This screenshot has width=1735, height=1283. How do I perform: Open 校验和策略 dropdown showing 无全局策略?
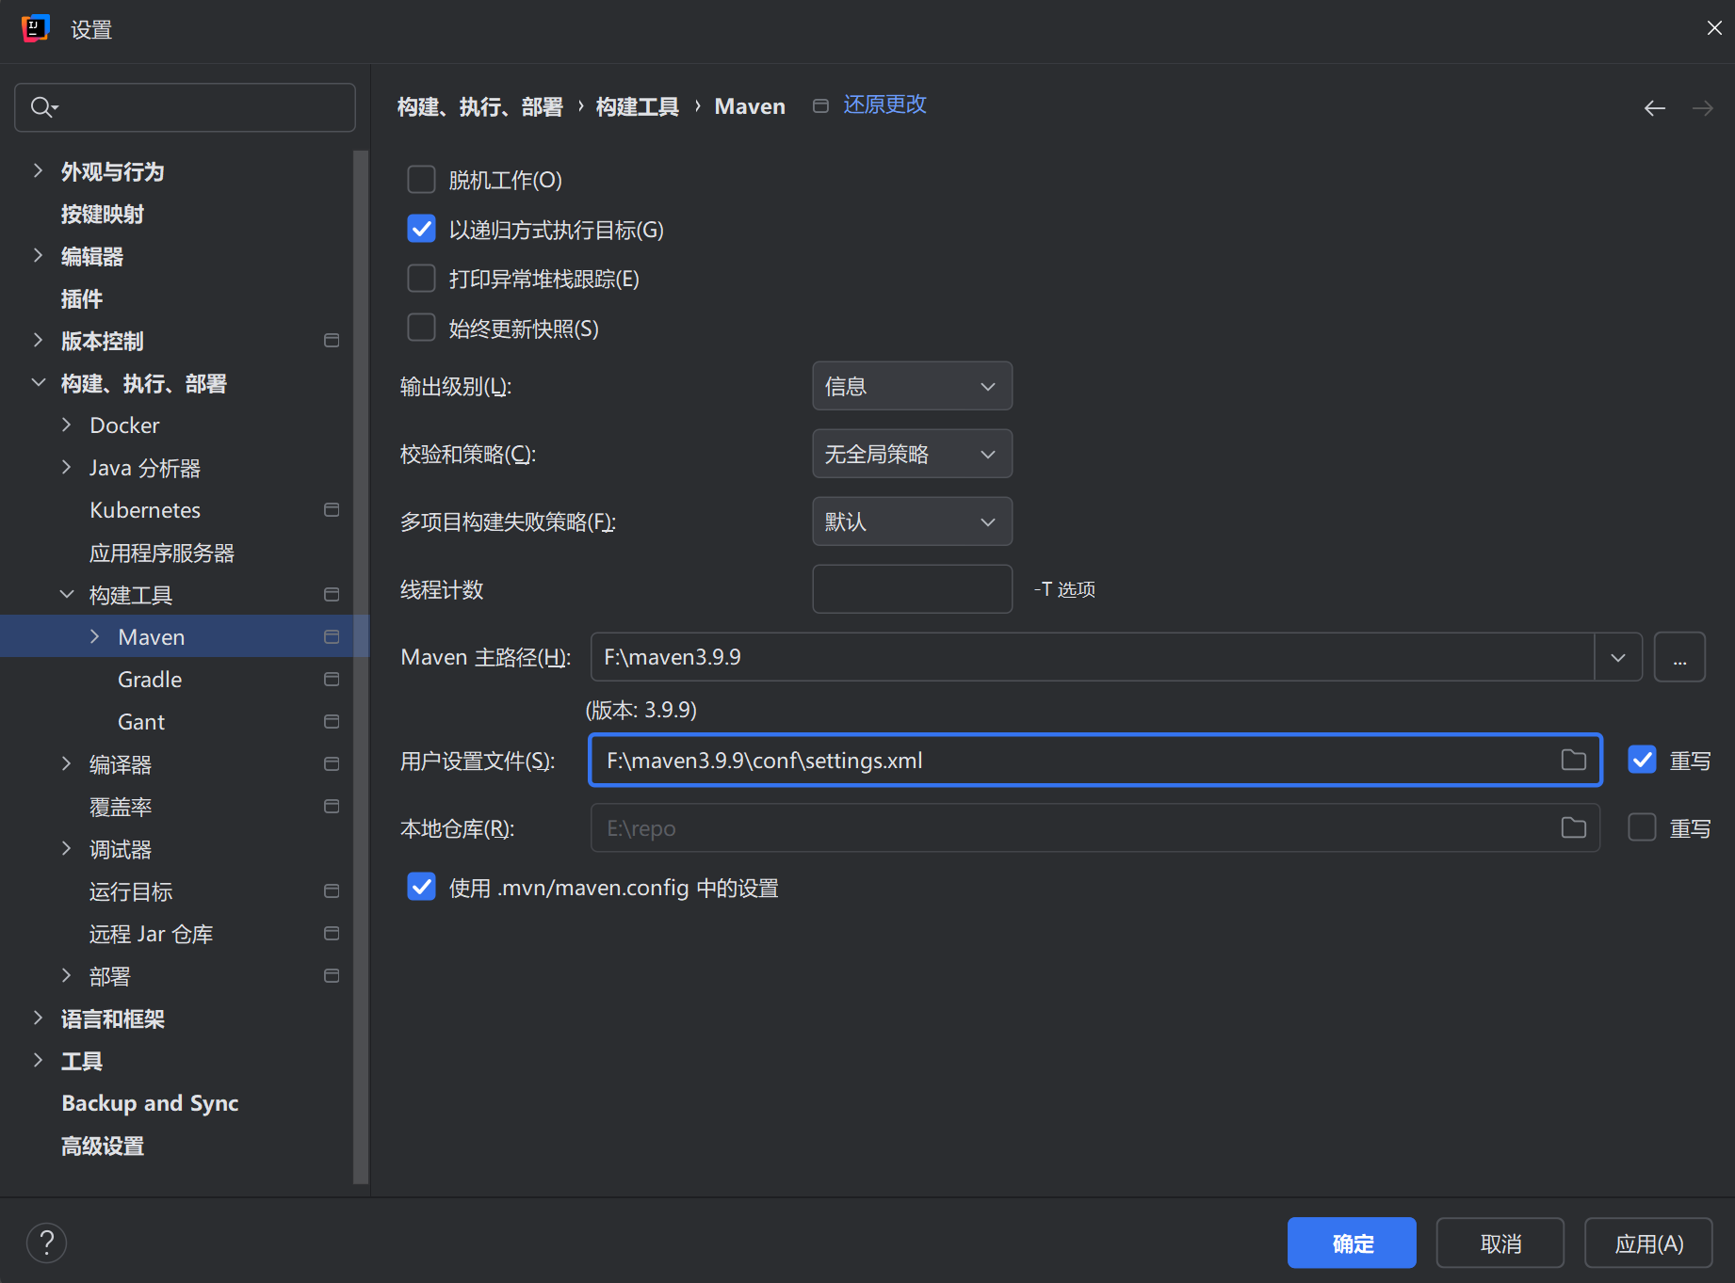(x=912, y=454)
